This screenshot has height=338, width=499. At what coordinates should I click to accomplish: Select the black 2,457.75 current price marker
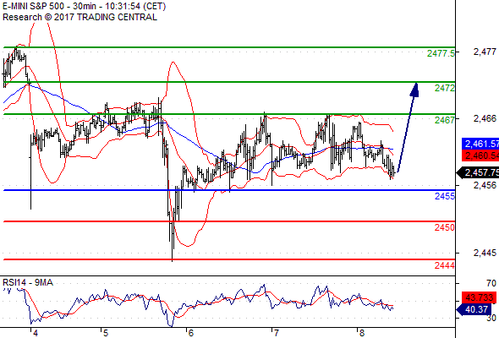478,172
